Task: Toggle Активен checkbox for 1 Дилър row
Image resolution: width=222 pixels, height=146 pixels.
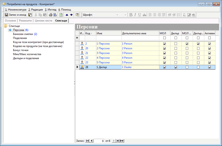Action: 210,67
